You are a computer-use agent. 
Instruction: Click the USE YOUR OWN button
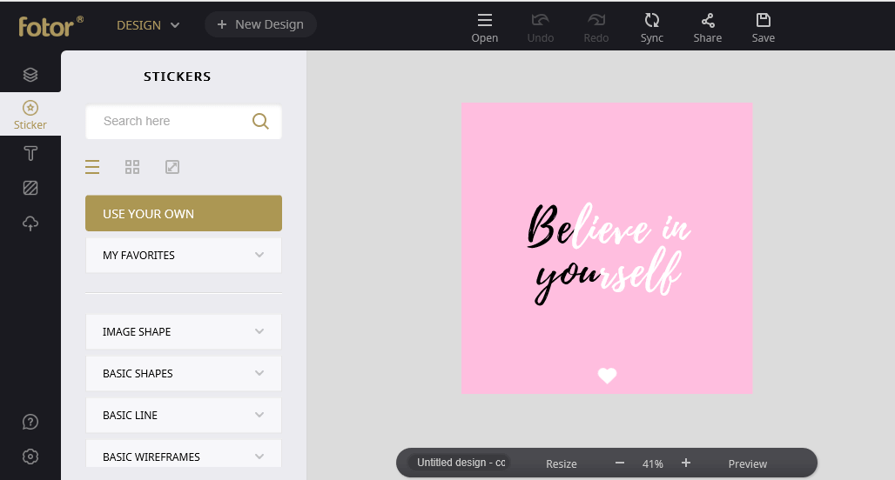click(184, 214)
